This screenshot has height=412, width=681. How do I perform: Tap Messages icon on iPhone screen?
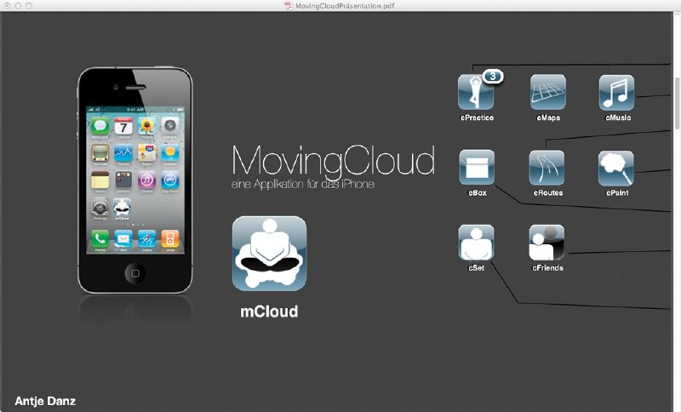coord(100,126)
